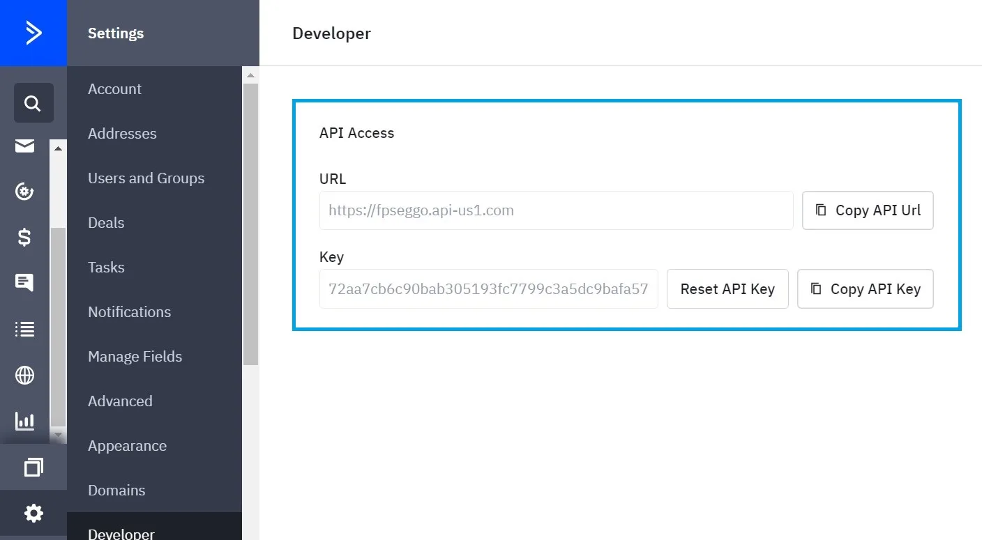Image resolution: width=982 pixels, height=540 pixels.
Task: Click the API Access section title
Action: pyautogui.click(x=356, y=133)
